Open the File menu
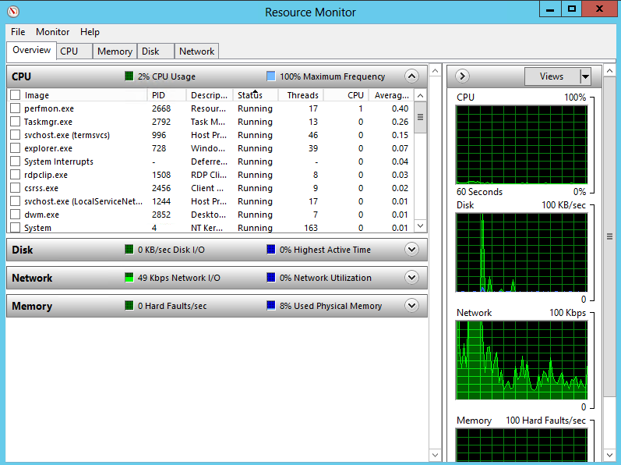Screen dimensions: 621x465 18,32
